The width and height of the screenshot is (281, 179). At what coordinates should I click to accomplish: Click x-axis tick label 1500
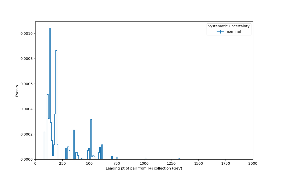tap(198, 163)
